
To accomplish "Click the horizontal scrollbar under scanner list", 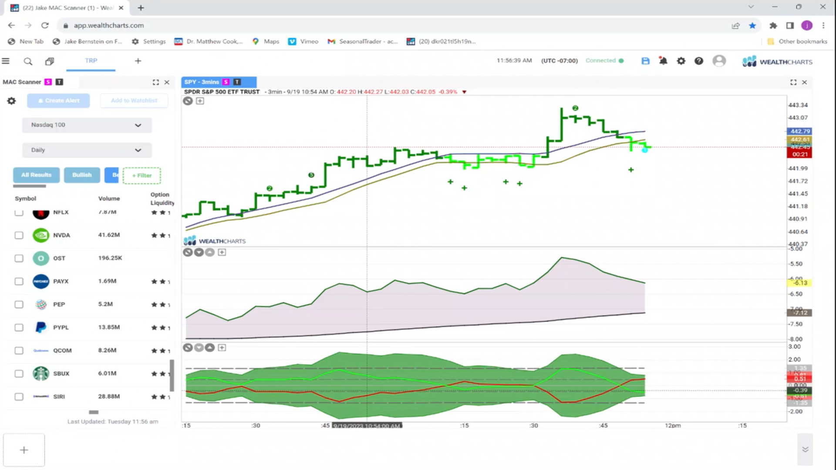I will click(94, 412).
